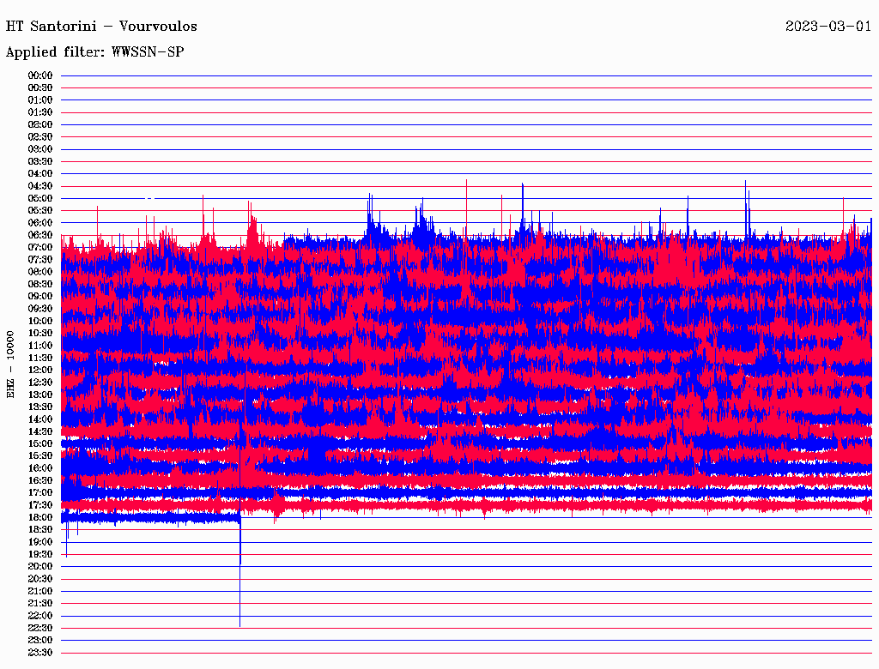Select the 20:00 time label
Screen dimensions: 879x669
tap(40, 566)
